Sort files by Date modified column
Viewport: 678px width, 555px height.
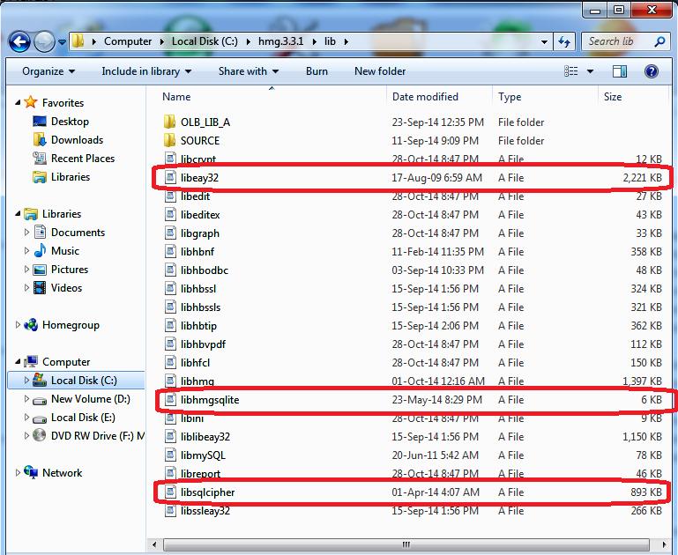pos(425,97)
